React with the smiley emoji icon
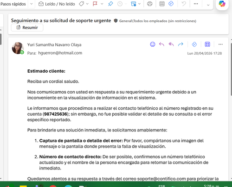The width and height of the screenshot is (232, 187). point(153,44)
